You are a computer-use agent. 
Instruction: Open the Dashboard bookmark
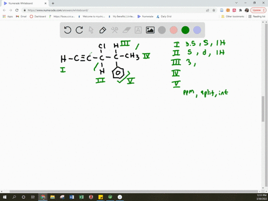38,16
